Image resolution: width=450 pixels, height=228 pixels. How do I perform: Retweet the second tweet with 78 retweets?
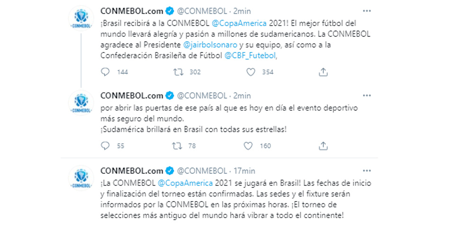click(x=178, y=146)
